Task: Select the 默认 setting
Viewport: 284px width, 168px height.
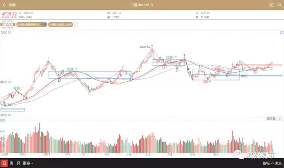Action: (x=279, y=163)
